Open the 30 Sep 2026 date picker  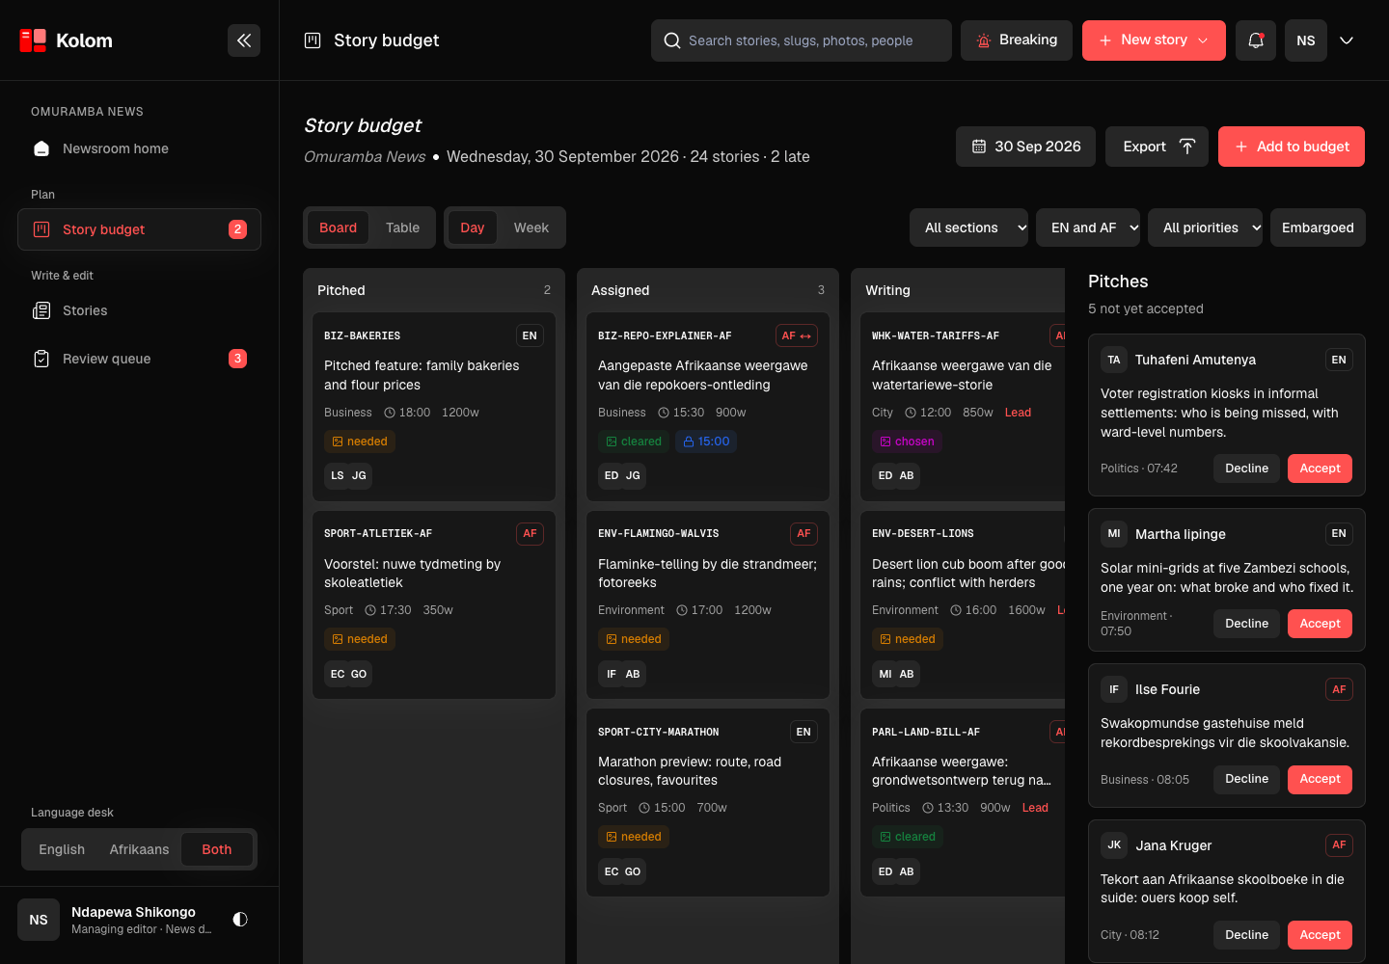1026,147
